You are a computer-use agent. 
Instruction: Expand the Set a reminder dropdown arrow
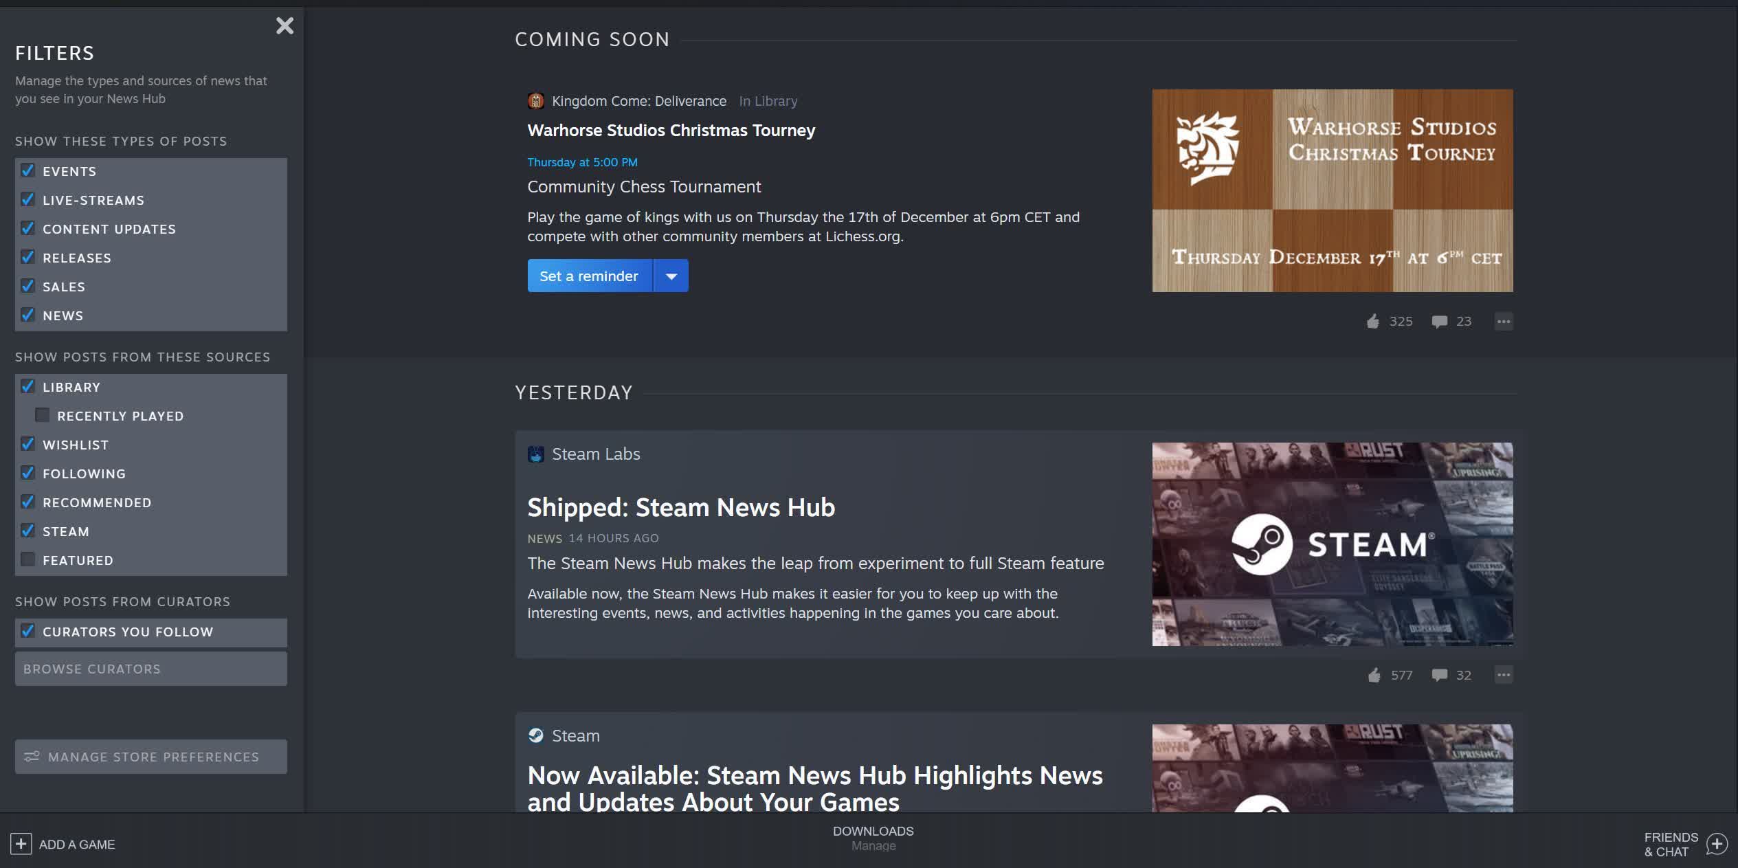[671, 276]
